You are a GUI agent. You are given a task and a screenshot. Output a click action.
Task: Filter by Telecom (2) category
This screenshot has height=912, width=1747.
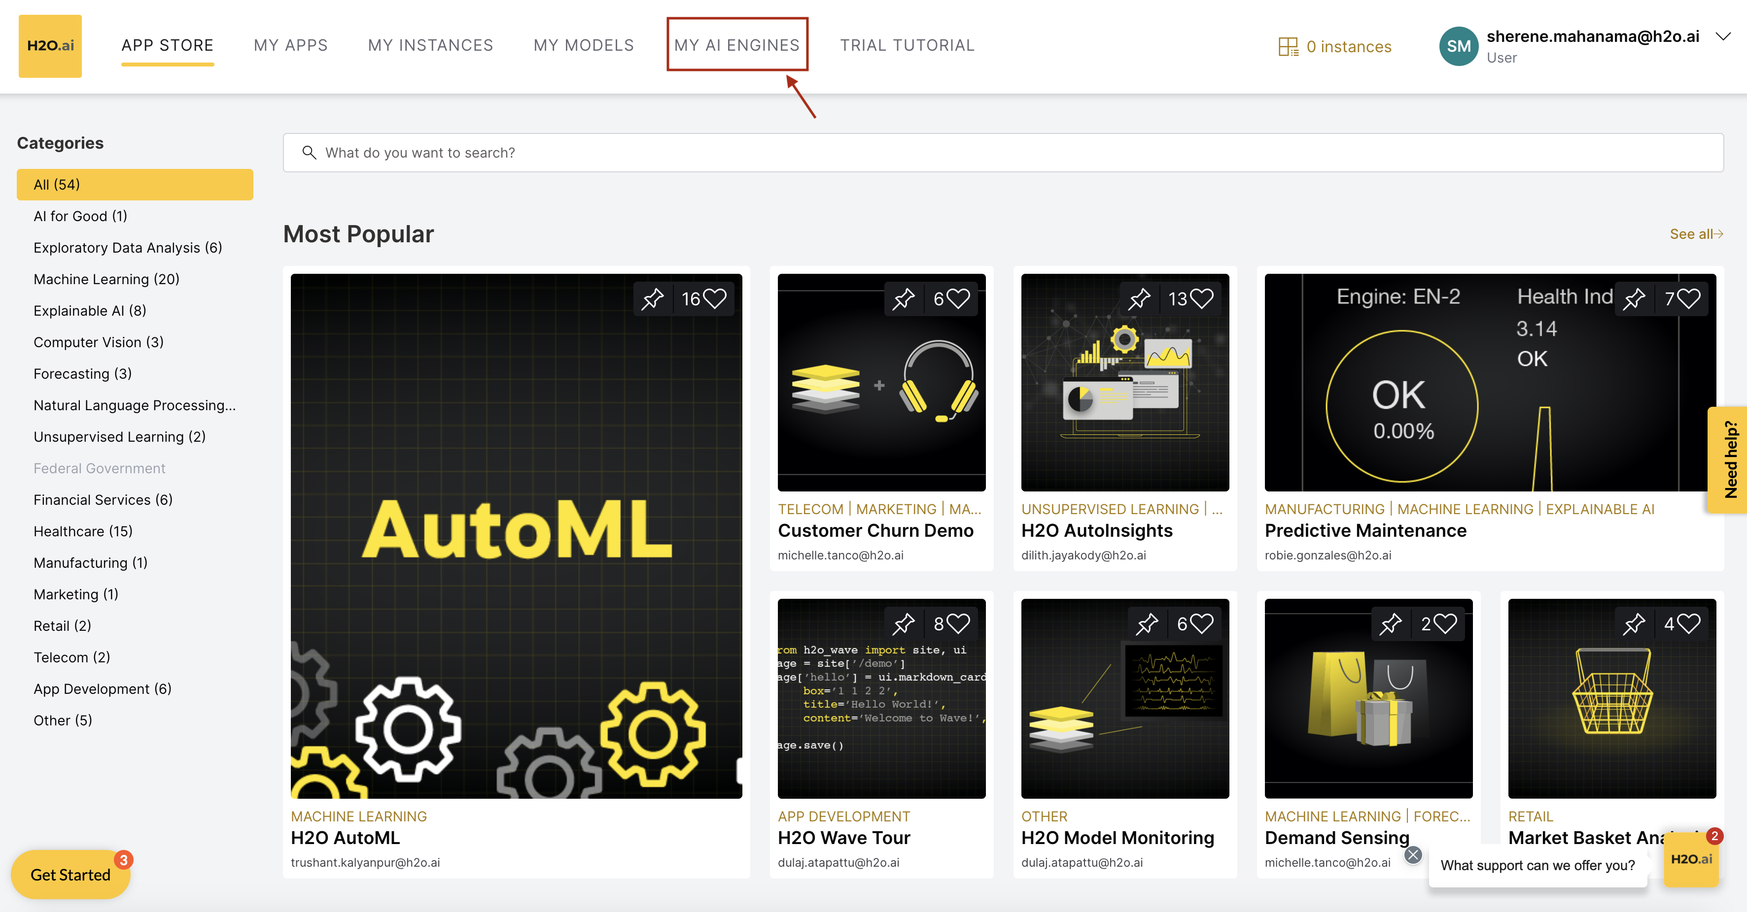(x=72, y=657)
